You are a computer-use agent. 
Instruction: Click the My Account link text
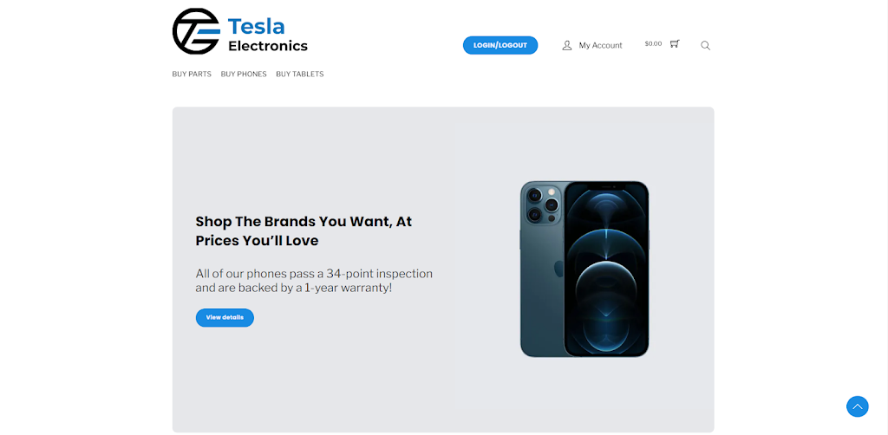click(600, 45)
